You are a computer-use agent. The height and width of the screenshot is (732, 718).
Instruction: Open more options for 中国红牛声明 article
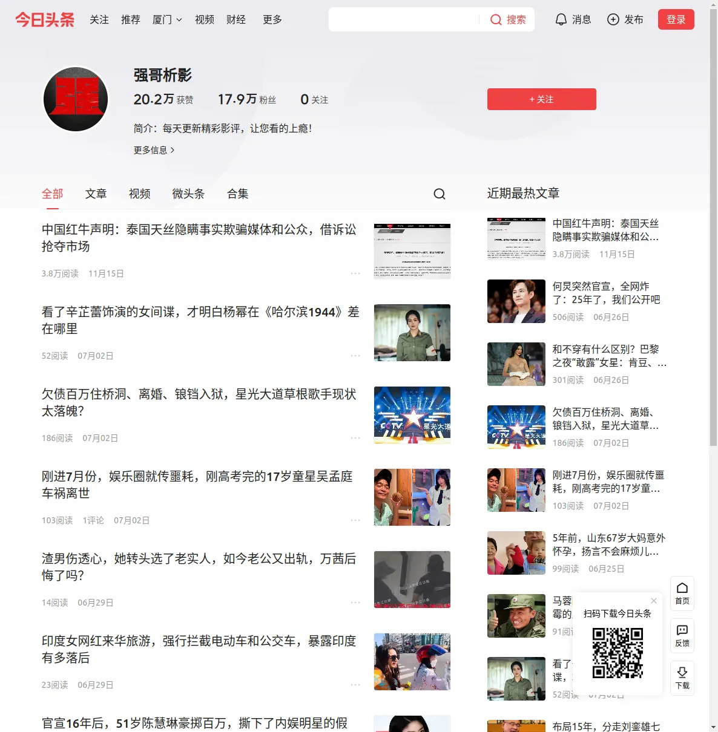click(355, 273)
